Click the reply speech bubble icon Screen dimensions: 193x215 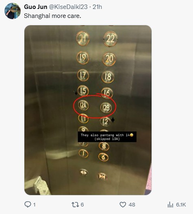(28, 204)
